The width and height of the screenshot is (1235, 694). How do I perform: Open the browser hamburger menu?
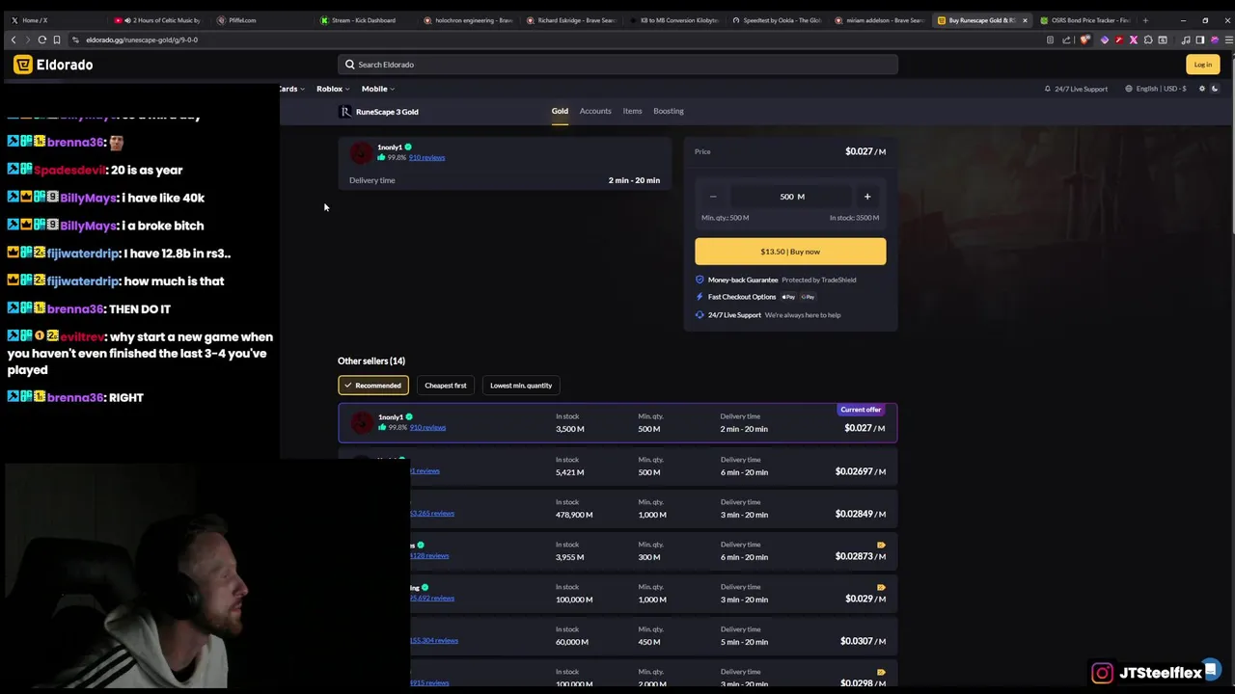point(1228,40)
